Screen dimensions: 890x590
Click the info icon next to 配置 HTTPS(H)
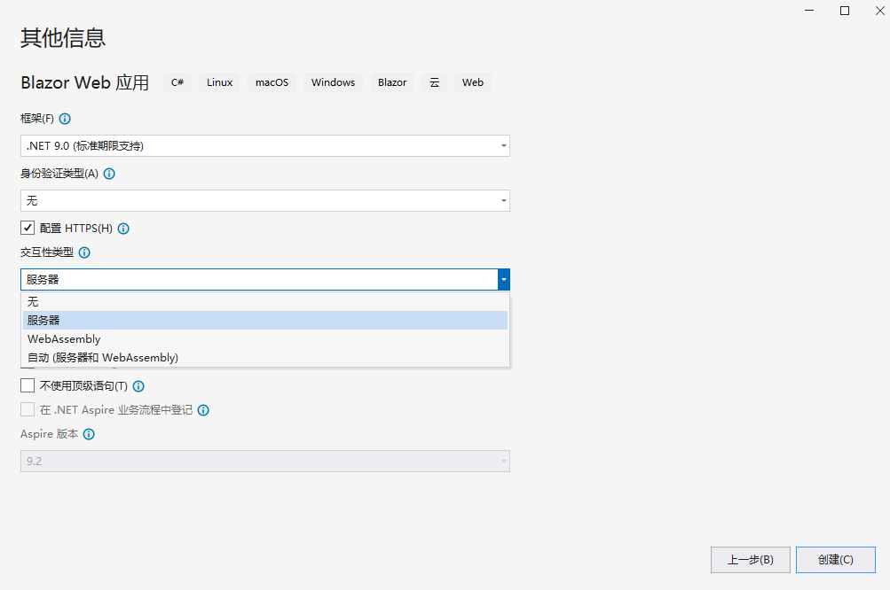(x=123, y=229)
